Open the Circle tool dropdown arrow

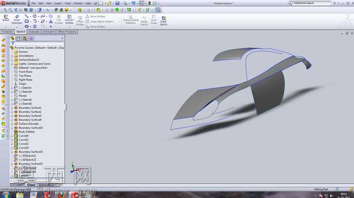[38, 17]
